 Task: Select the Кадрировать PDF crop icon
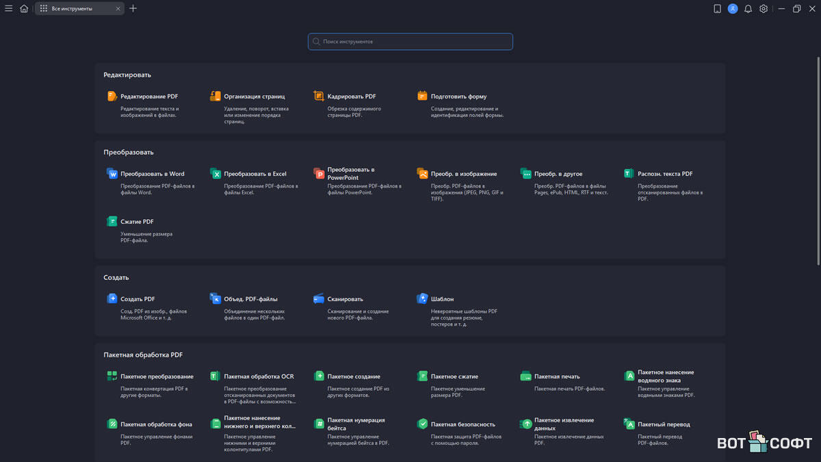click(x=319, y=97)
